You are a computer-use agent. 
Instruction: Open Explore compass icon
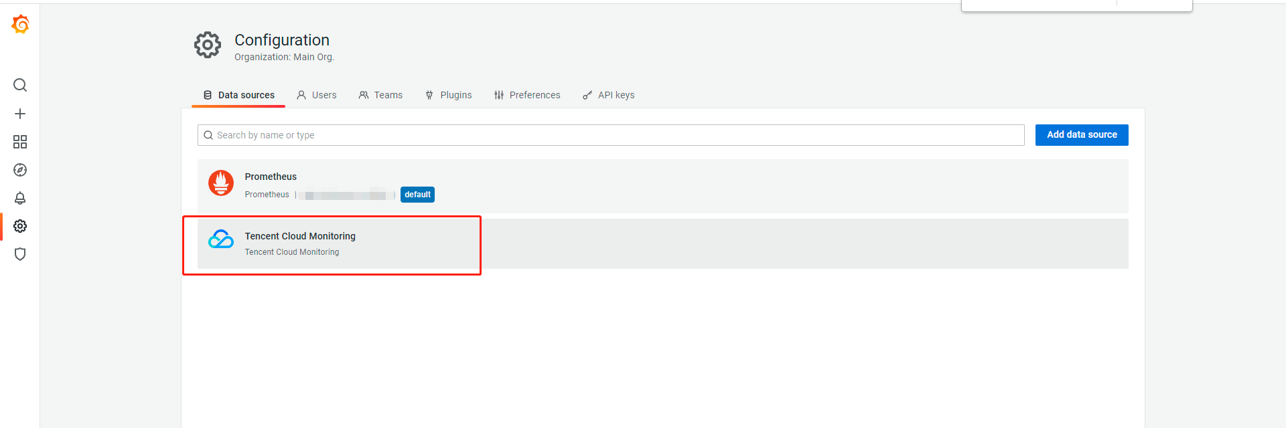(x=20, y=170)
